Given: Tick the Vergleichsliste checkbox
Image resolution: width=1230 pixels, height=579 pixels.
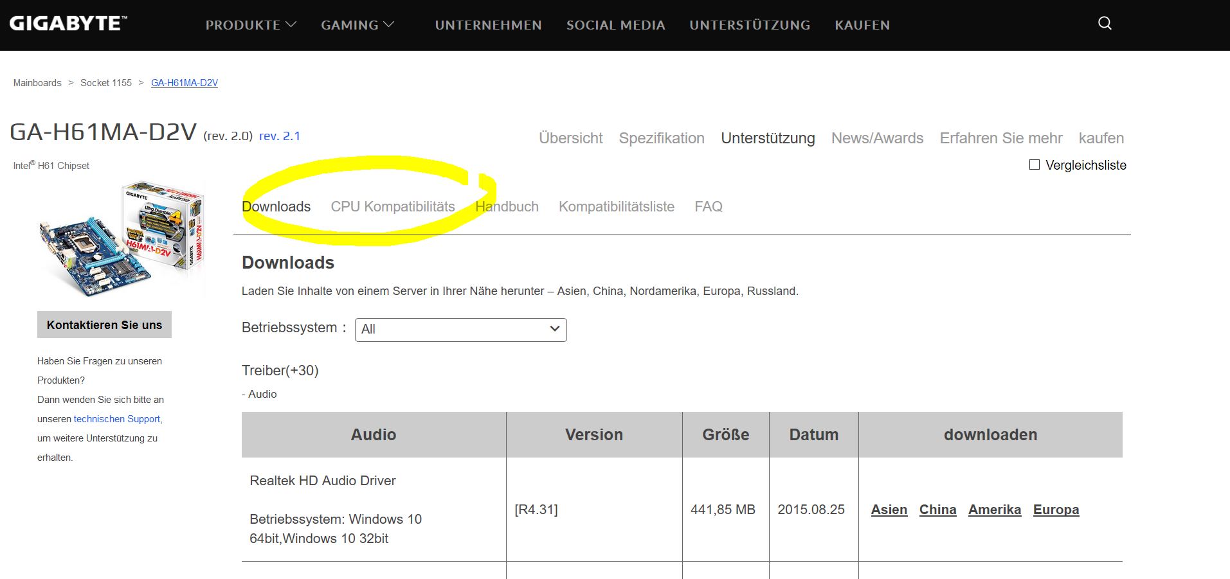Looking at the screenshot, I should point(1035,165).
